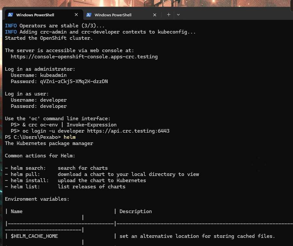This screenshot has height=246, width=293.
Task: Click the 'Common actions for Helm:' line
Action: click(40, 156)
